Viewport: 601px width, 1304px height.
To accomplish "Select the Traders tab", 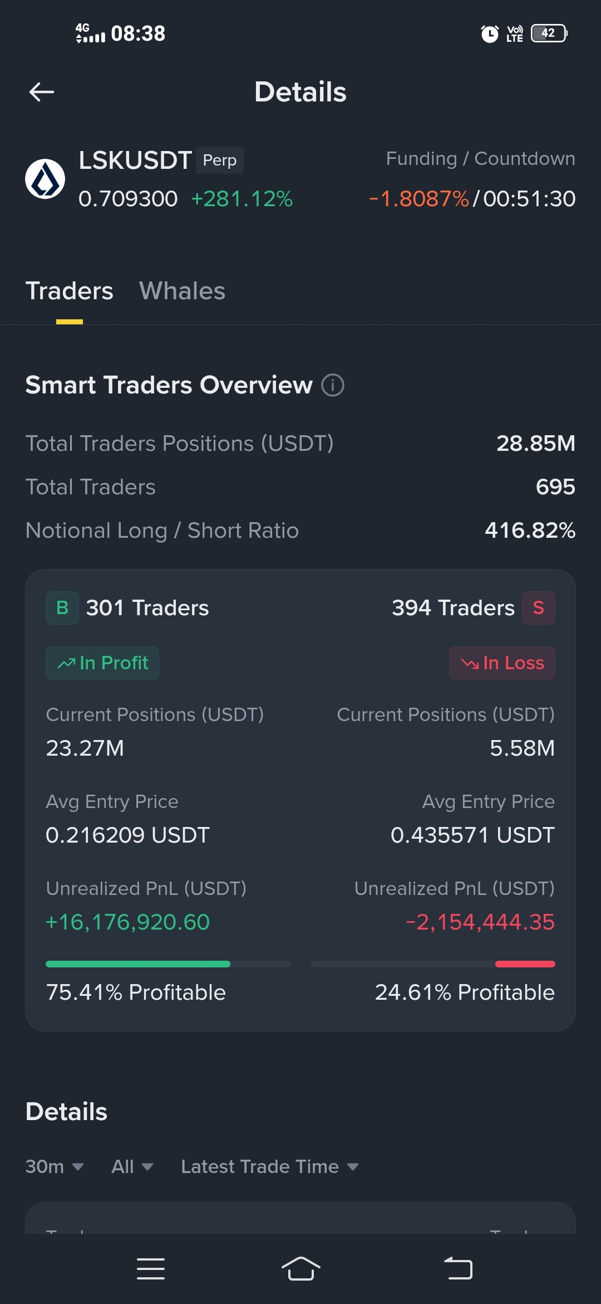I will tap(70, 291).
